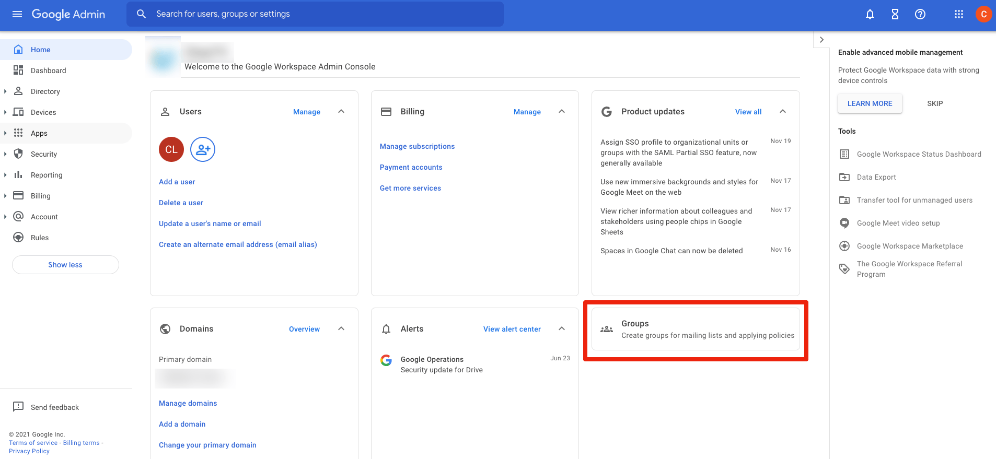Collapse the Billing card chevron
Image resolution: width=996 pixels, height=459 pixels.
click(x=562, y=111)
